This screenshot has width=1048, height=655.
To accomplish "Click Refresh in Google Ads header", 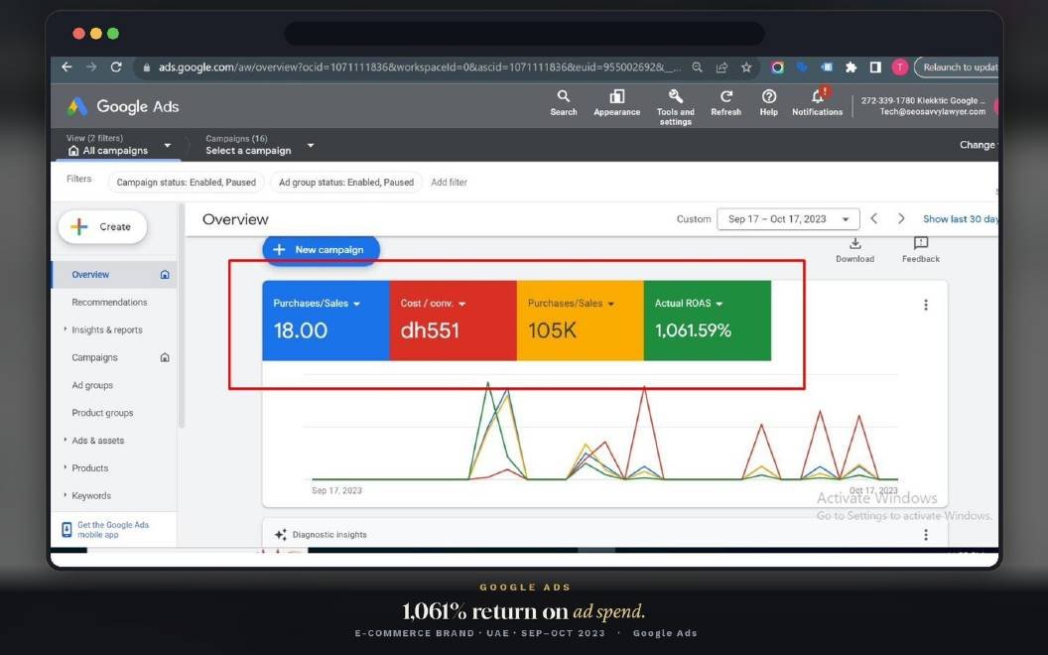I will [x=725, y=103].
